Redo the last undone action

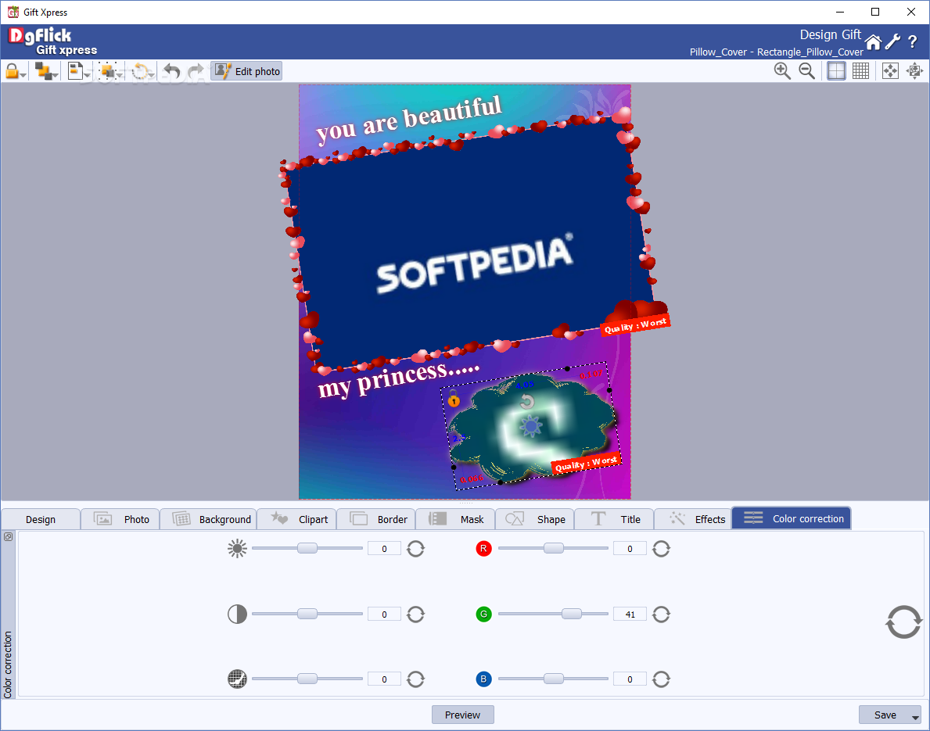click(196, 71)
